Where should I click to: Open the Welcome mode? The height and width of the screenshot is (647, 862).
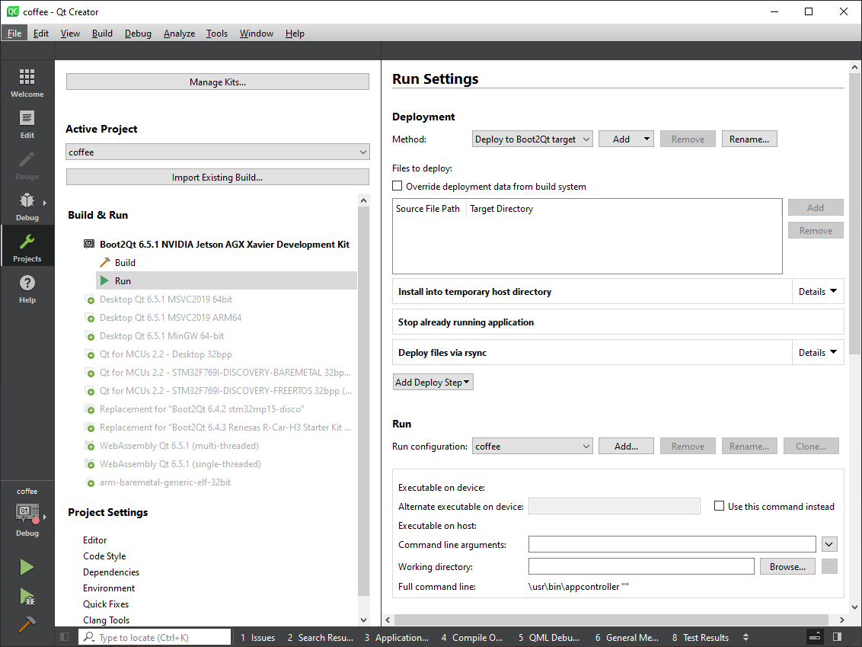[27, 83]
